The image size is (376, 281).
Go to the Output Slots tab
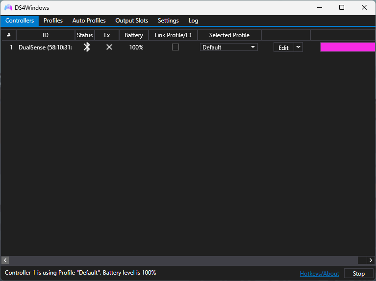[x=131, y=21]
